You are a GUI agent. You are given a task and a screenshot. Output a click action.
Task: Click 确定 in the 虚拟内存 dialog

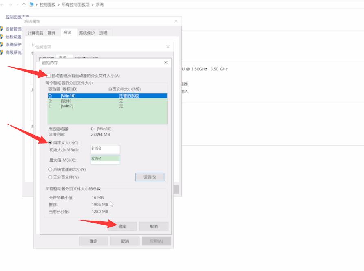(124, 226)
